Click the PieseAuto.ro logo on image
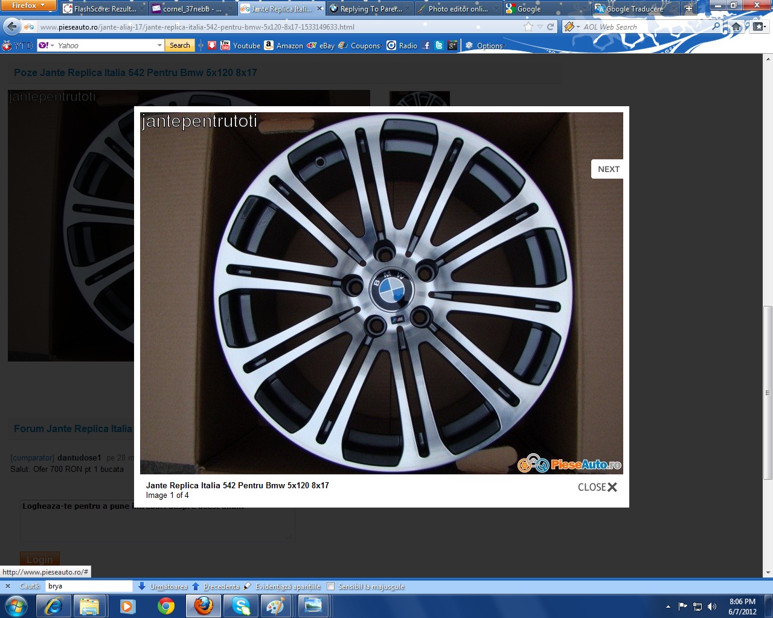This screenshot has width=773, height=618. [x=569, y=463]
